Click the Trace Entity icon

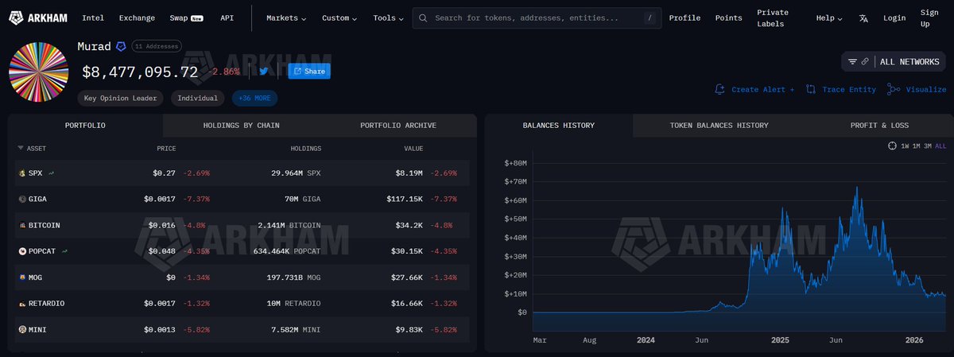point(811,89)
